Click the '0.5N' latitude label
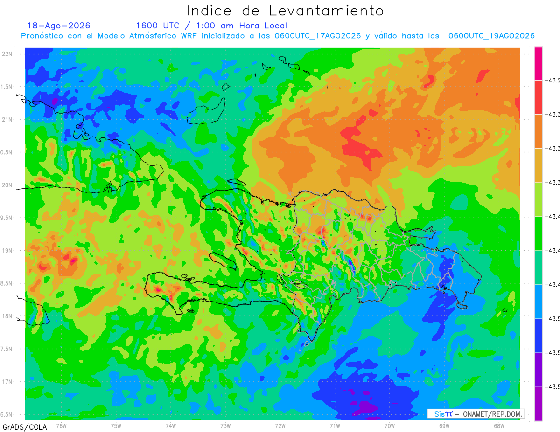 tap(7, 152)
